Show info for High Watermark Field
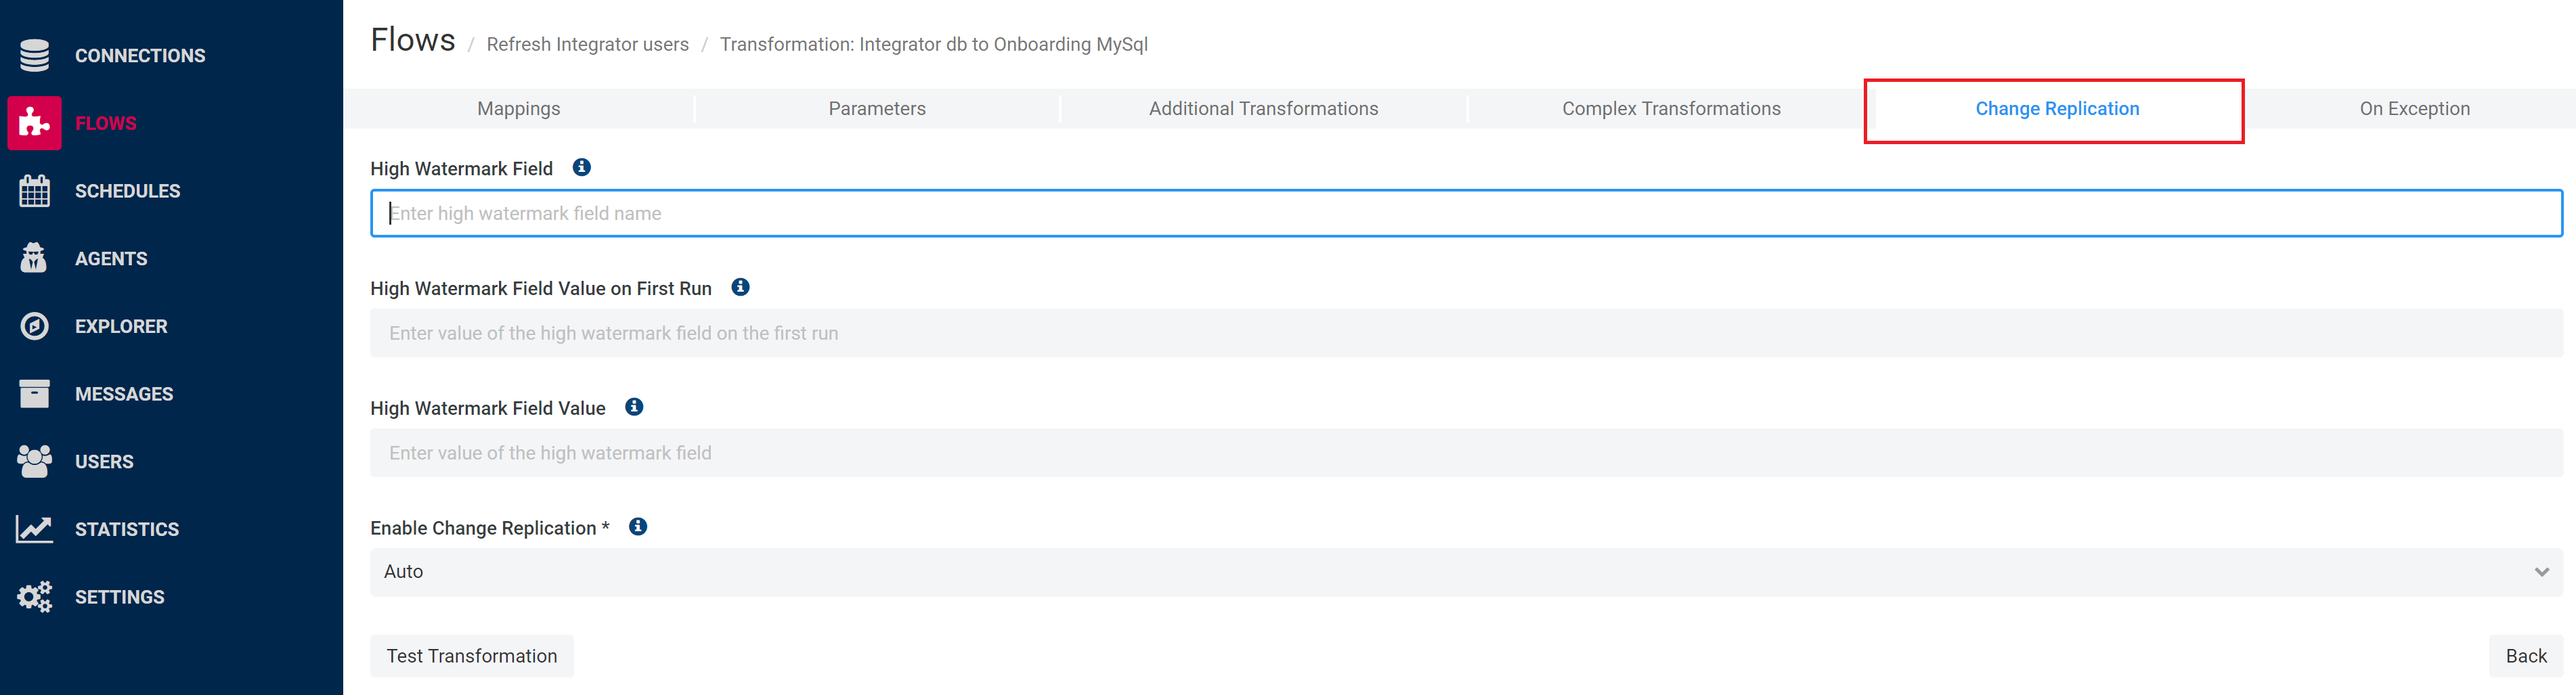The height and width of the screenshot is (695, 2576). point(581,167)
